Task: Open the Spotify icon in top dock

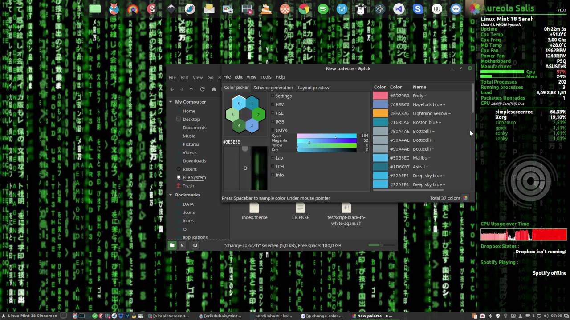Action: pos(323,9)
